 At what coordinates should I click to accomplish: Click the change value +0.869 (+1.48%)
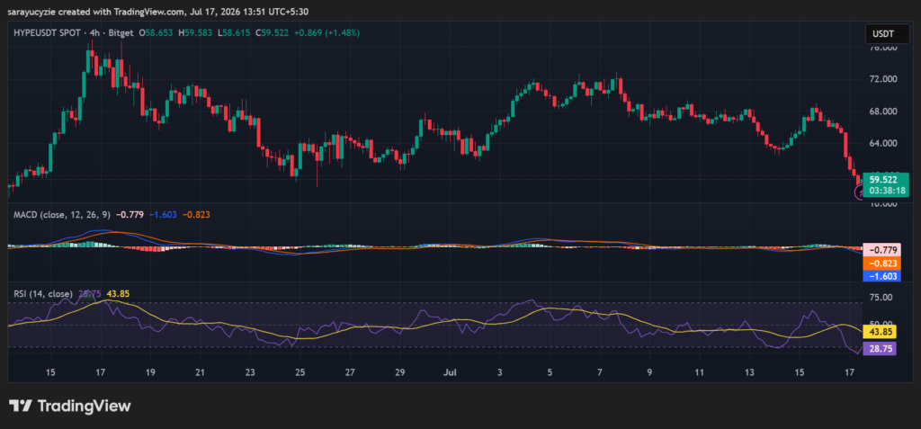326,33
